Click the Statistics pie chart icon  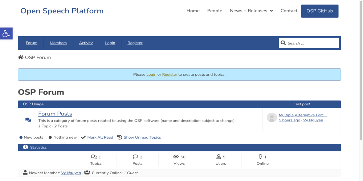[25, 147]
